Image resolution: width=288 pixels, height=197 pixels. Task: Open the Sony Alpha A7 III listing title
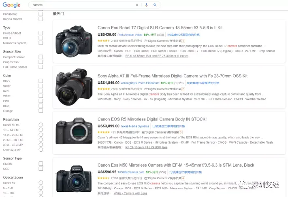point(173,76)
